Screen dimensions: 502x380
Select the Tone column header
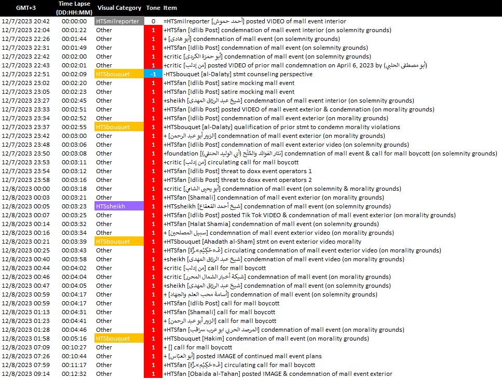(153, 8)
